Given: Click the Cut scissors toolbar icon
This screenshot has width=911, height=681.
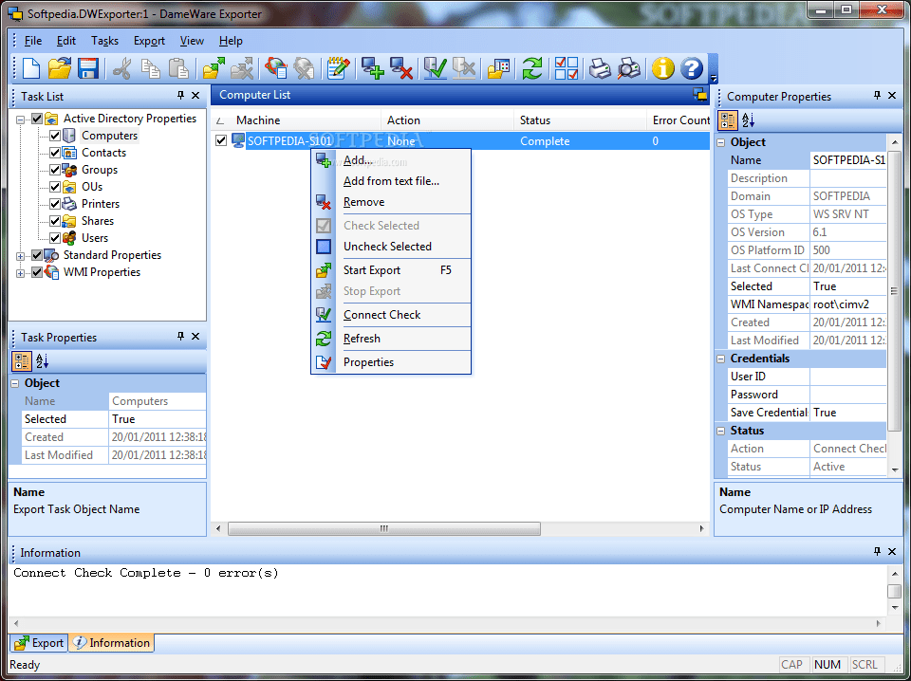Looking at the screenshot, I should pyautogui.click(x=122, y=68).
